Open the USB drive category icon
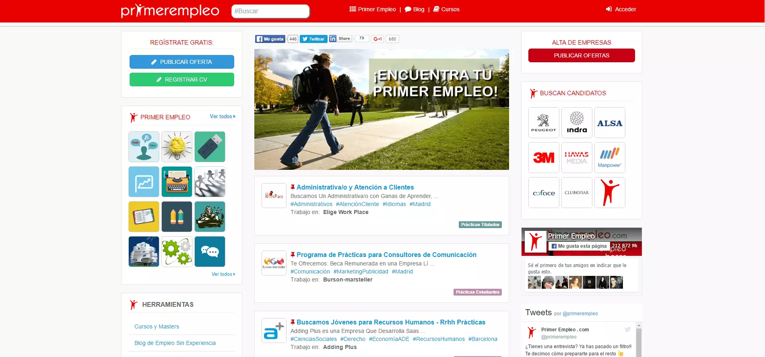The height and width of the screenshot is (357, 765). tap(210, 147)
